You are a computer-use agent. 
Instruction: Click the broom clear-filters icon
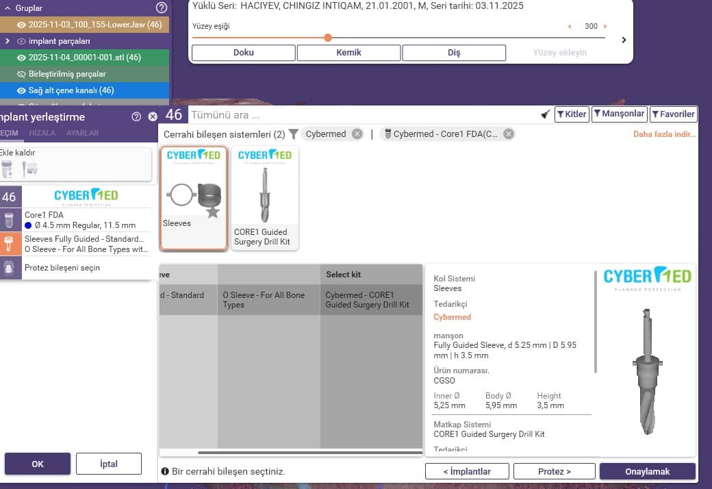pos(545,114)
